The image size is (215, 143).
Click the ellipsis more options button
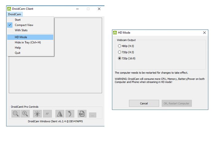[x=92, y=115]
